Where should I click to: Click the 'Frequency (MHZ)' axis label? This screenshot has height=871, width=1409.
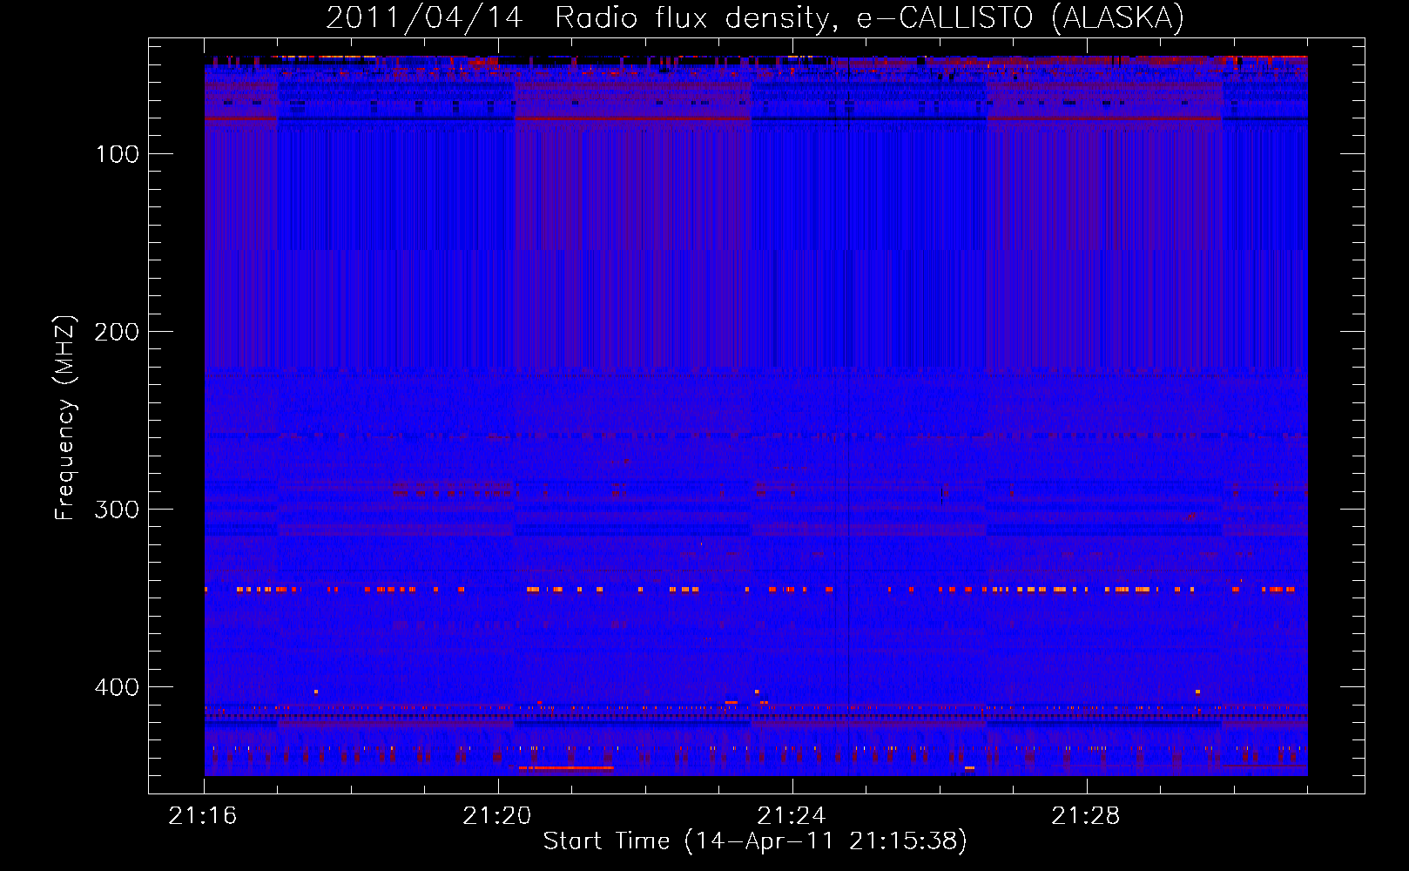(65, 418)
